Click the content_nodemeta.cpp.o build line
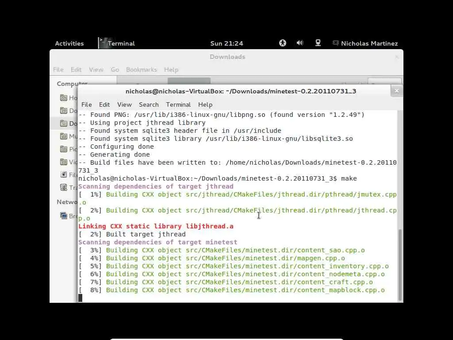Screen dimensions: 453x340 pyautogui.click(x=231, y=274)
